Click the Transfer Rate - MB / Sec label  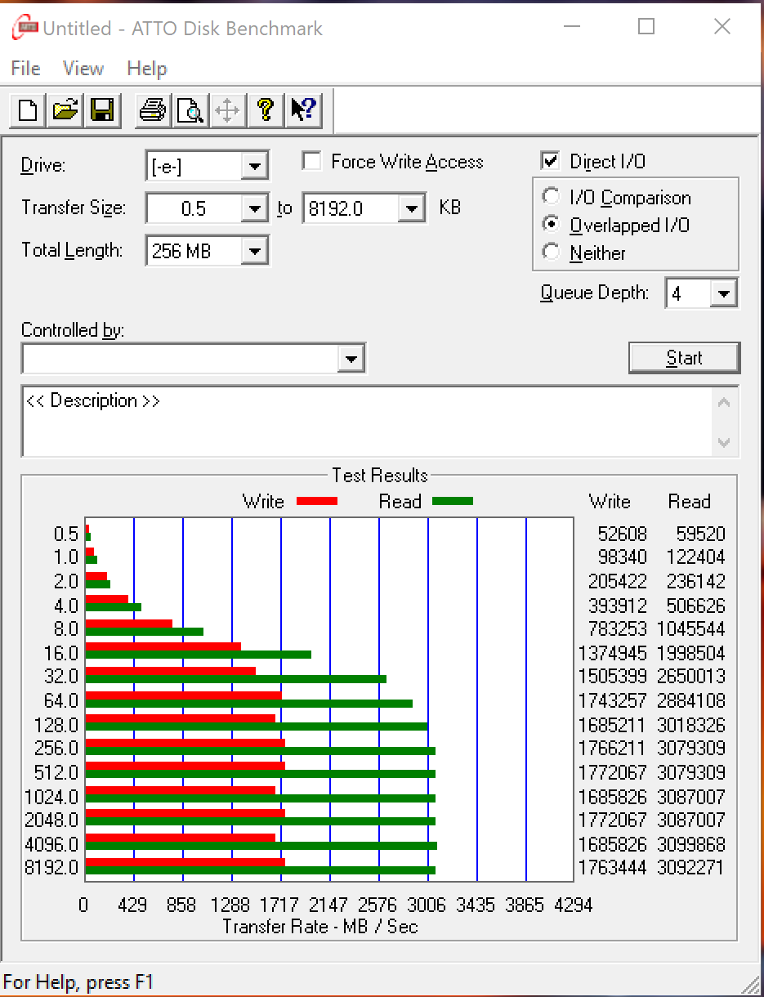coord(319,926)
